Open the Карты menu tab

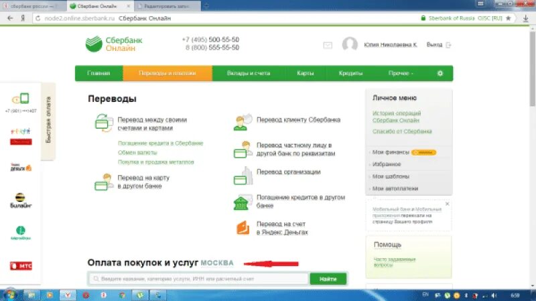click(x=306, y=73)
